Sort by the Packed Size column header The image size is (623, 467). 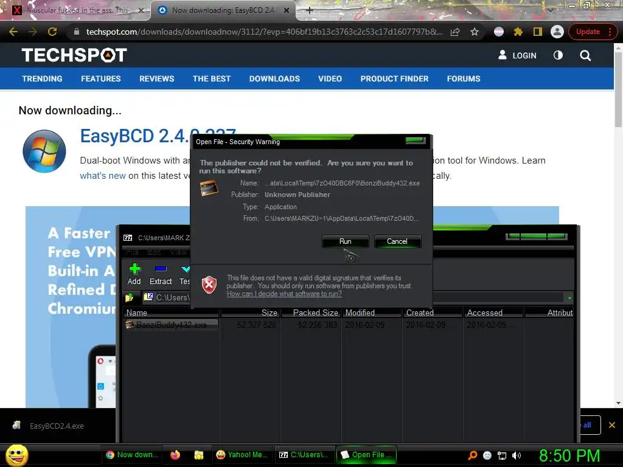click(311, 313)
